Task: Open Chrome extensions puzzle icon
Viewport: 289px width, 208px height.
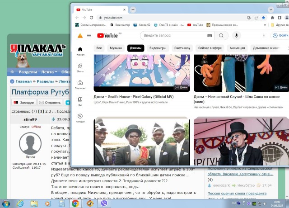Action: [272, 18]
